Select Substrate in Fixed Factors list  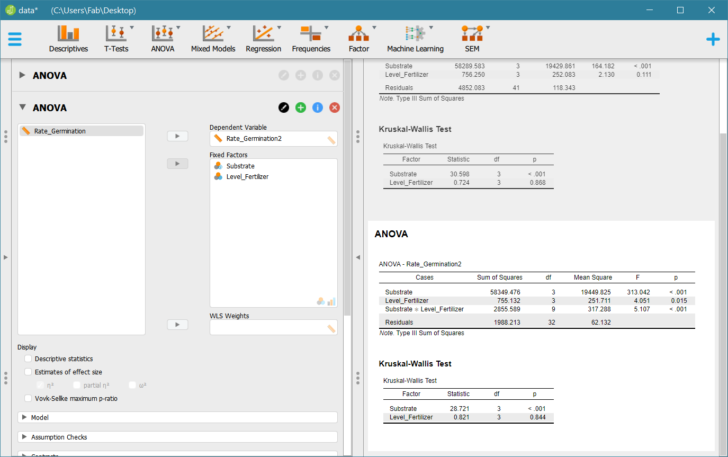pyautogui.click(x=240, y=166)
